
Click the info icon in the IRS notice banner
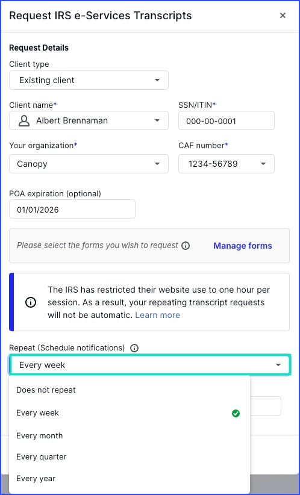[31, 302]
